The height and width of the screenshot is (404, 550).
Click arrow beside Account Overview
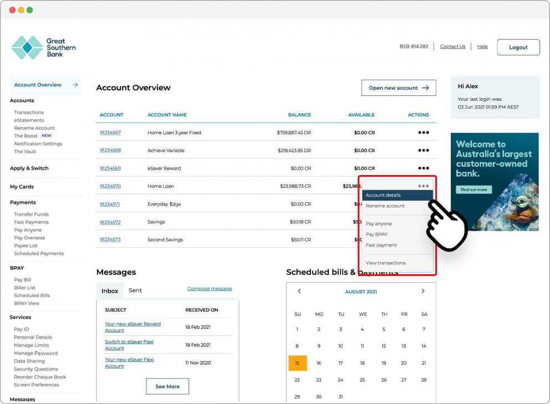(75, 85)
